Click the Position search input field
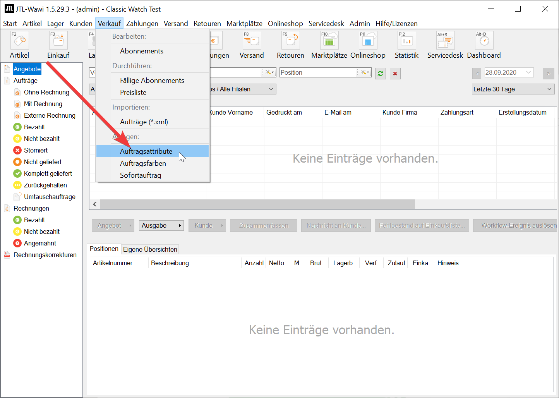Screen dimensions: 559x398 pos(317,73)
